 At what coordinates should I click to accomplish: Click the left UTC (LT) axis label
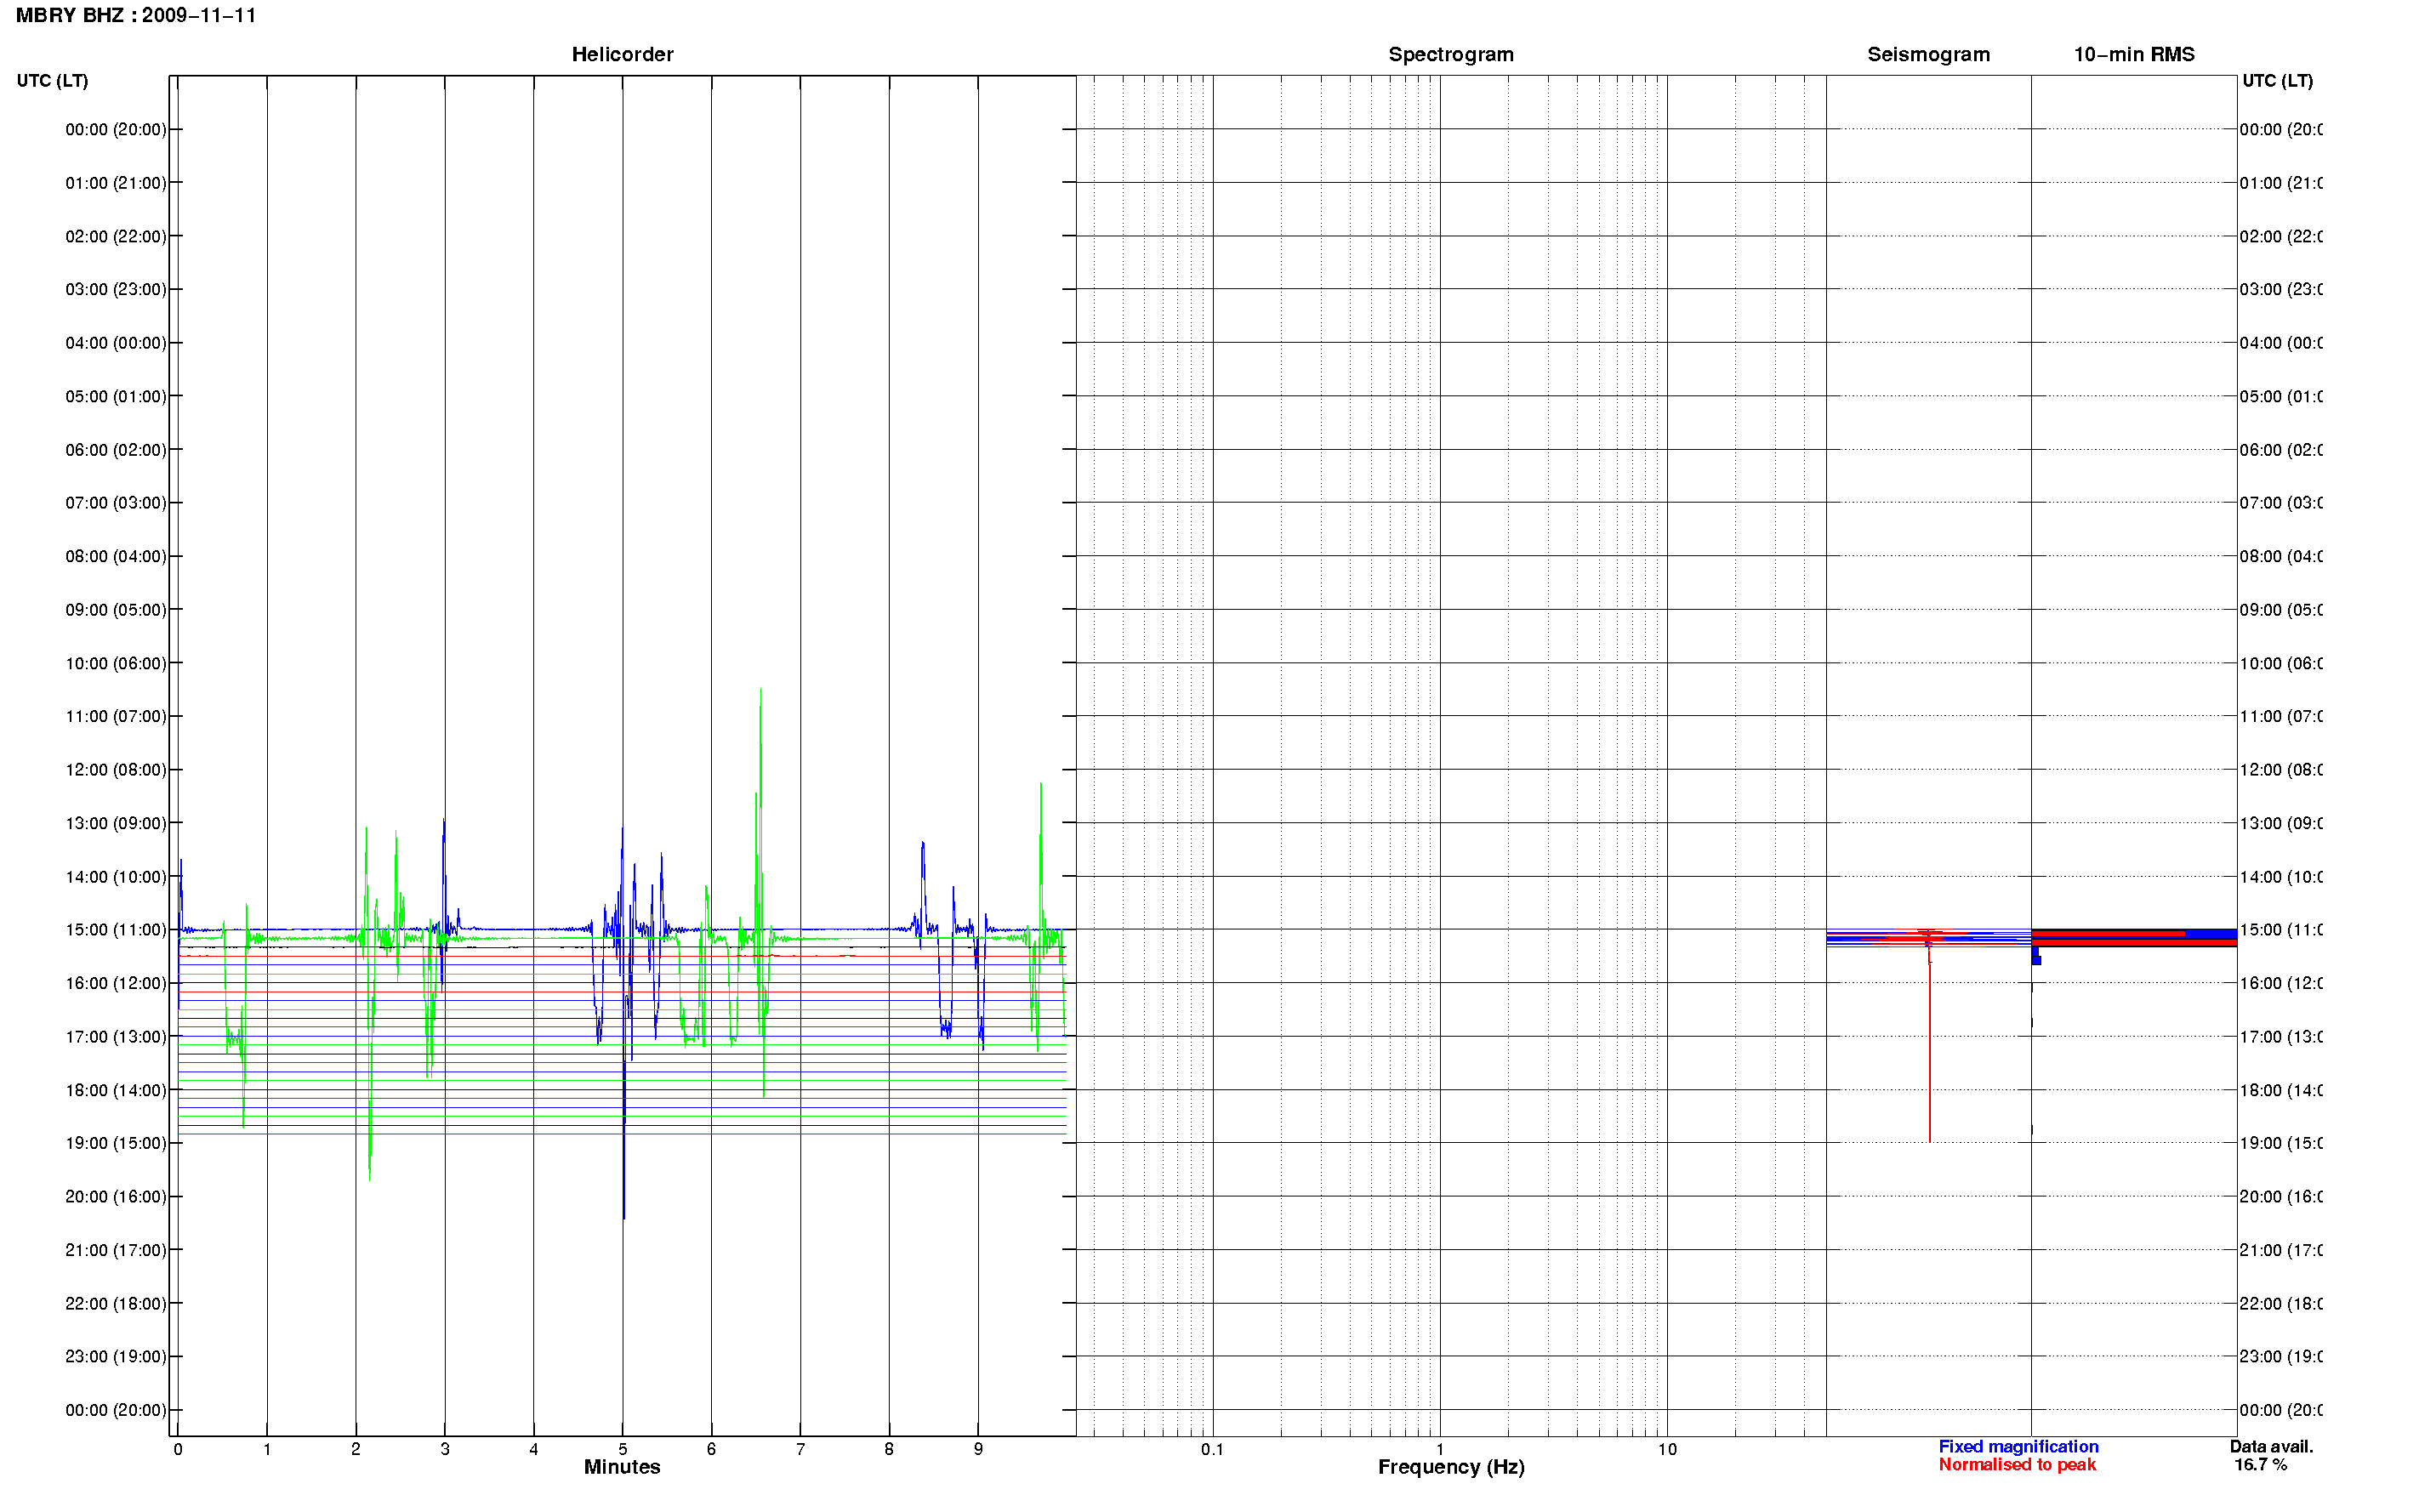[x=52, y=80]
